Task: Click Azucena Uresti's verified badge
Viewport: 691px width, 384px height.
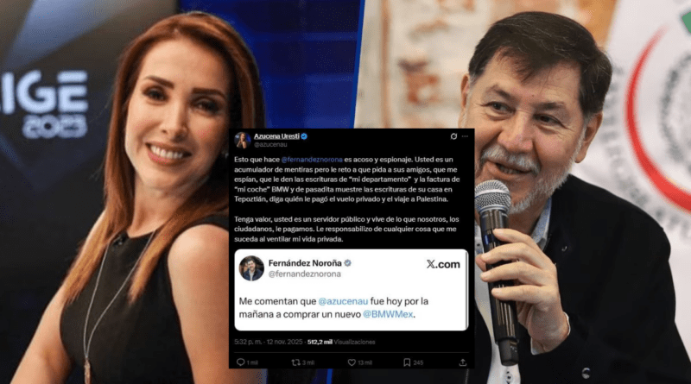Action: (304, 136)
